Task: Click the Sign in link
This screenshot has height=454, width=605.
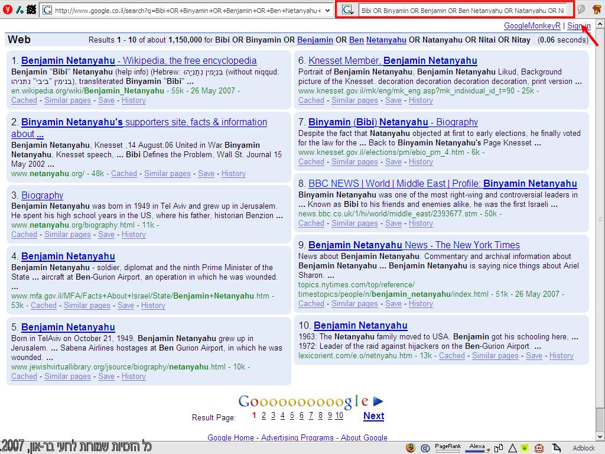Action: (x=579, y=26)
